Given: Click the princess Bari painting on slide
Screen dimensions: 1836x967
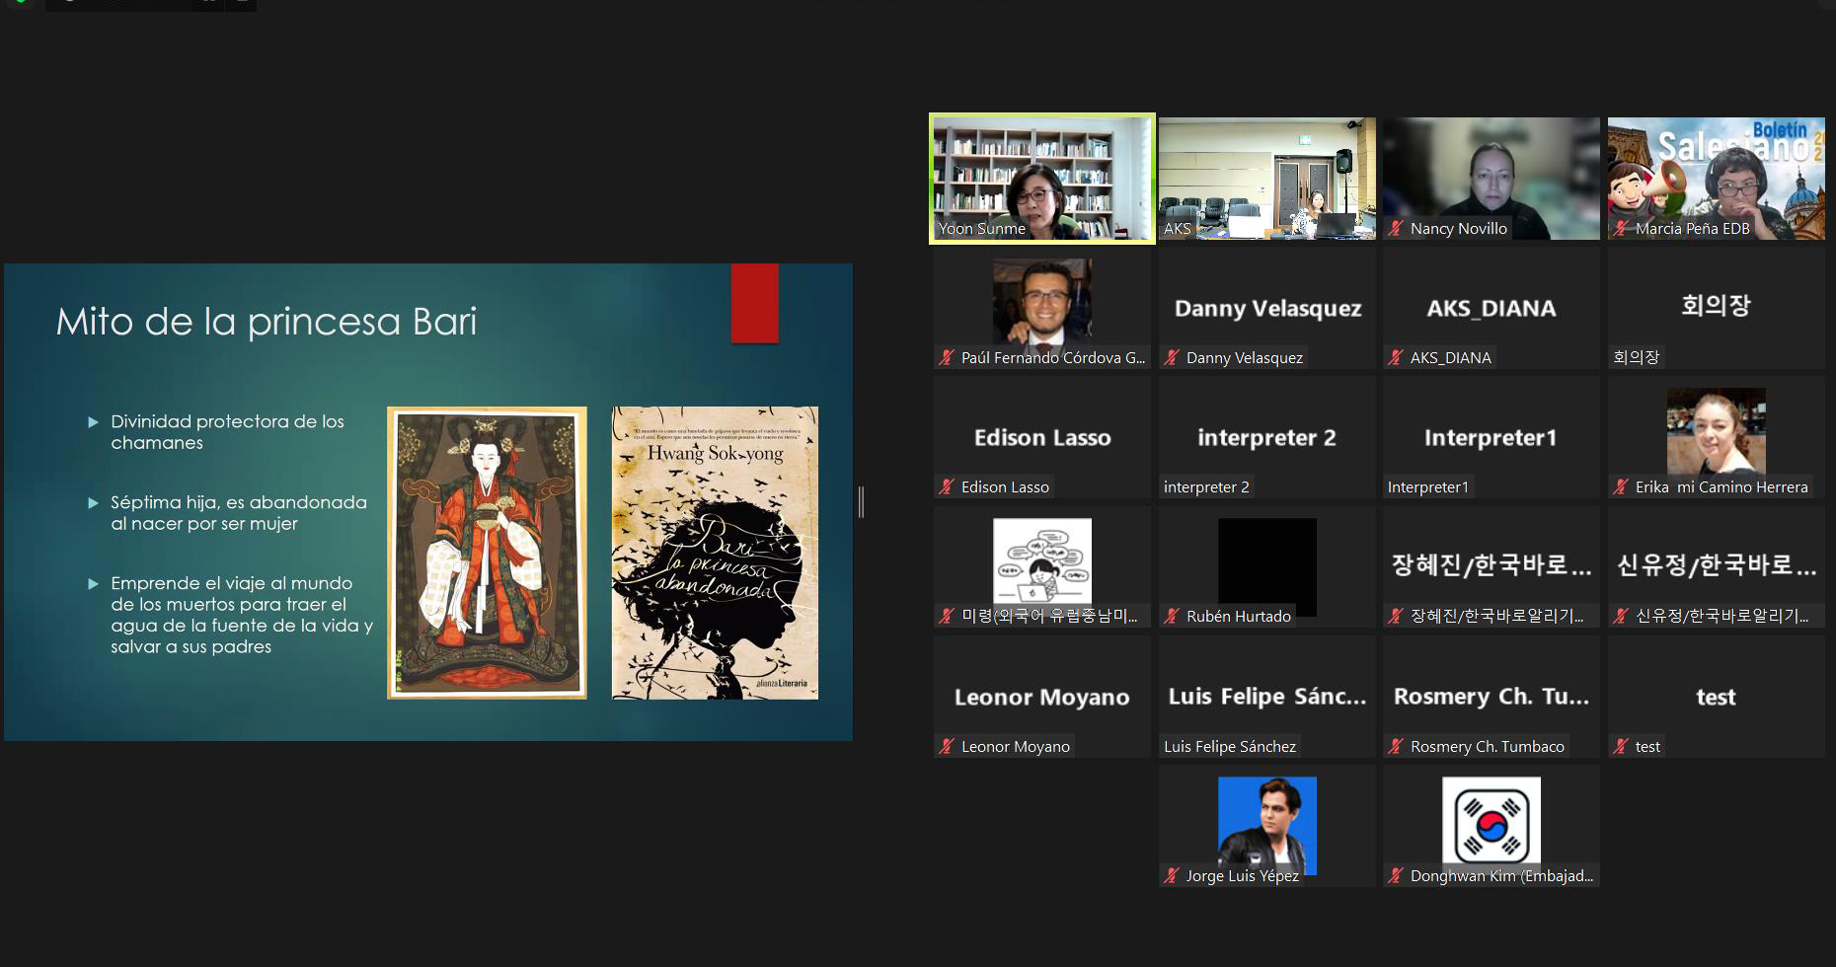Looking at the screenshot, I should coord(487,553).
